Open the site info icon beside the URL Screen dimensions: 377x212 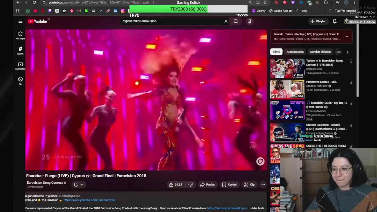(44, 2)
